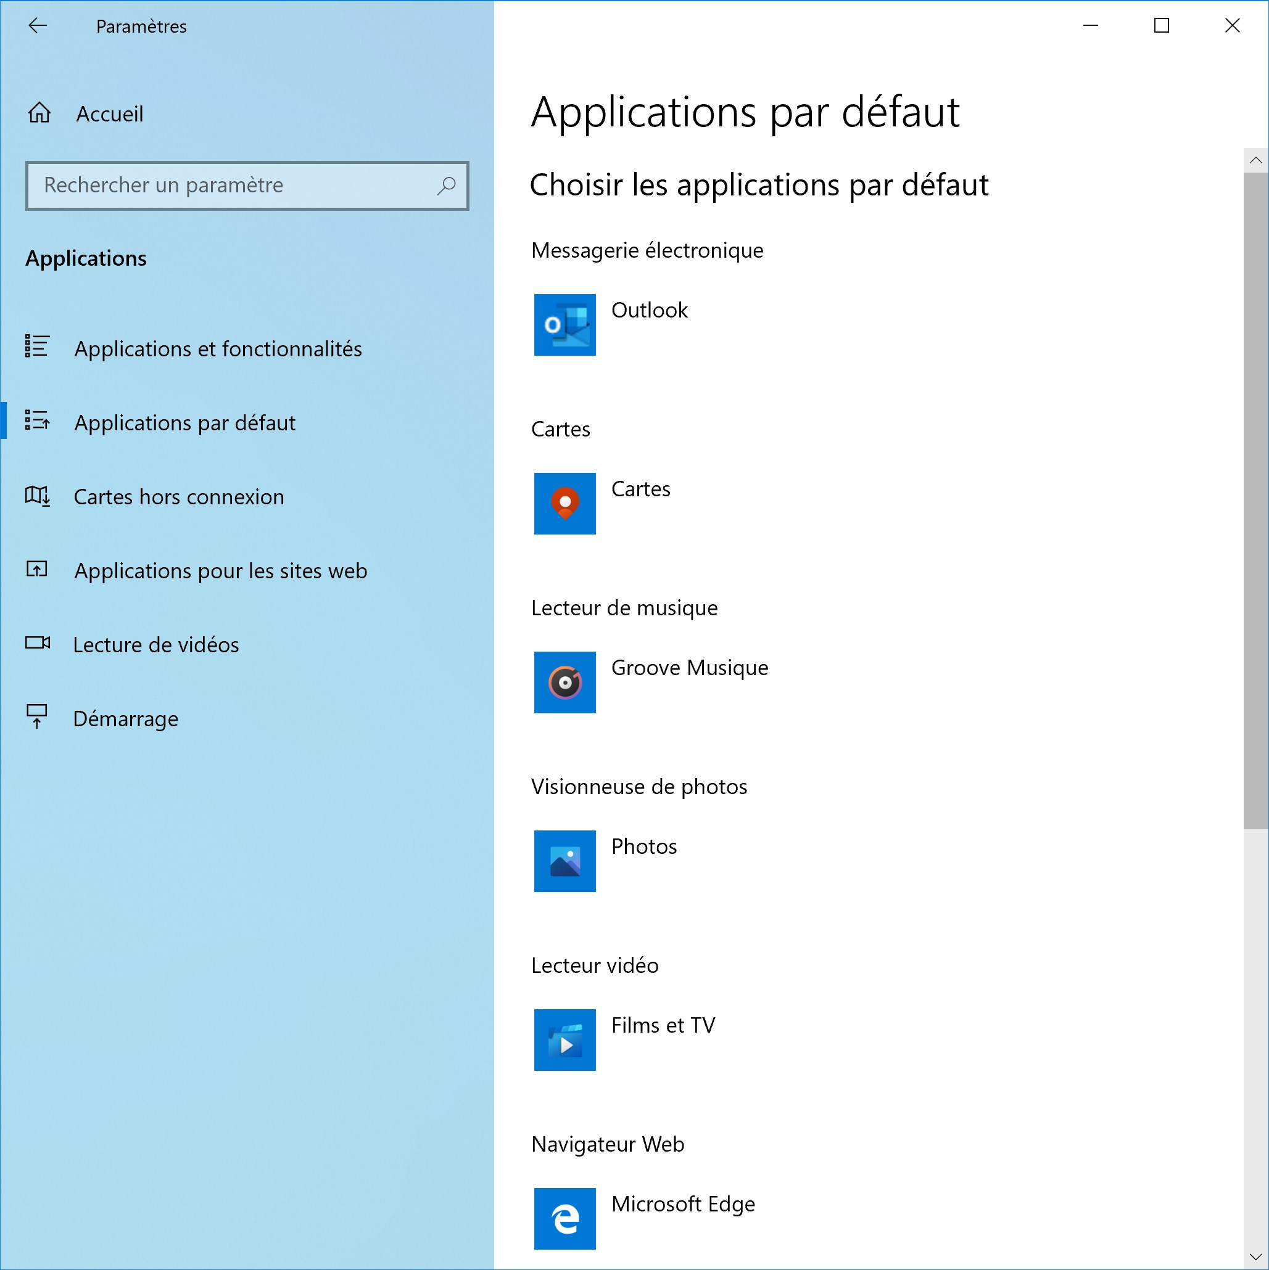This screenshot has width=1269, height=1270.
Task: Open Accueil home icon
Action: point(39,113)
